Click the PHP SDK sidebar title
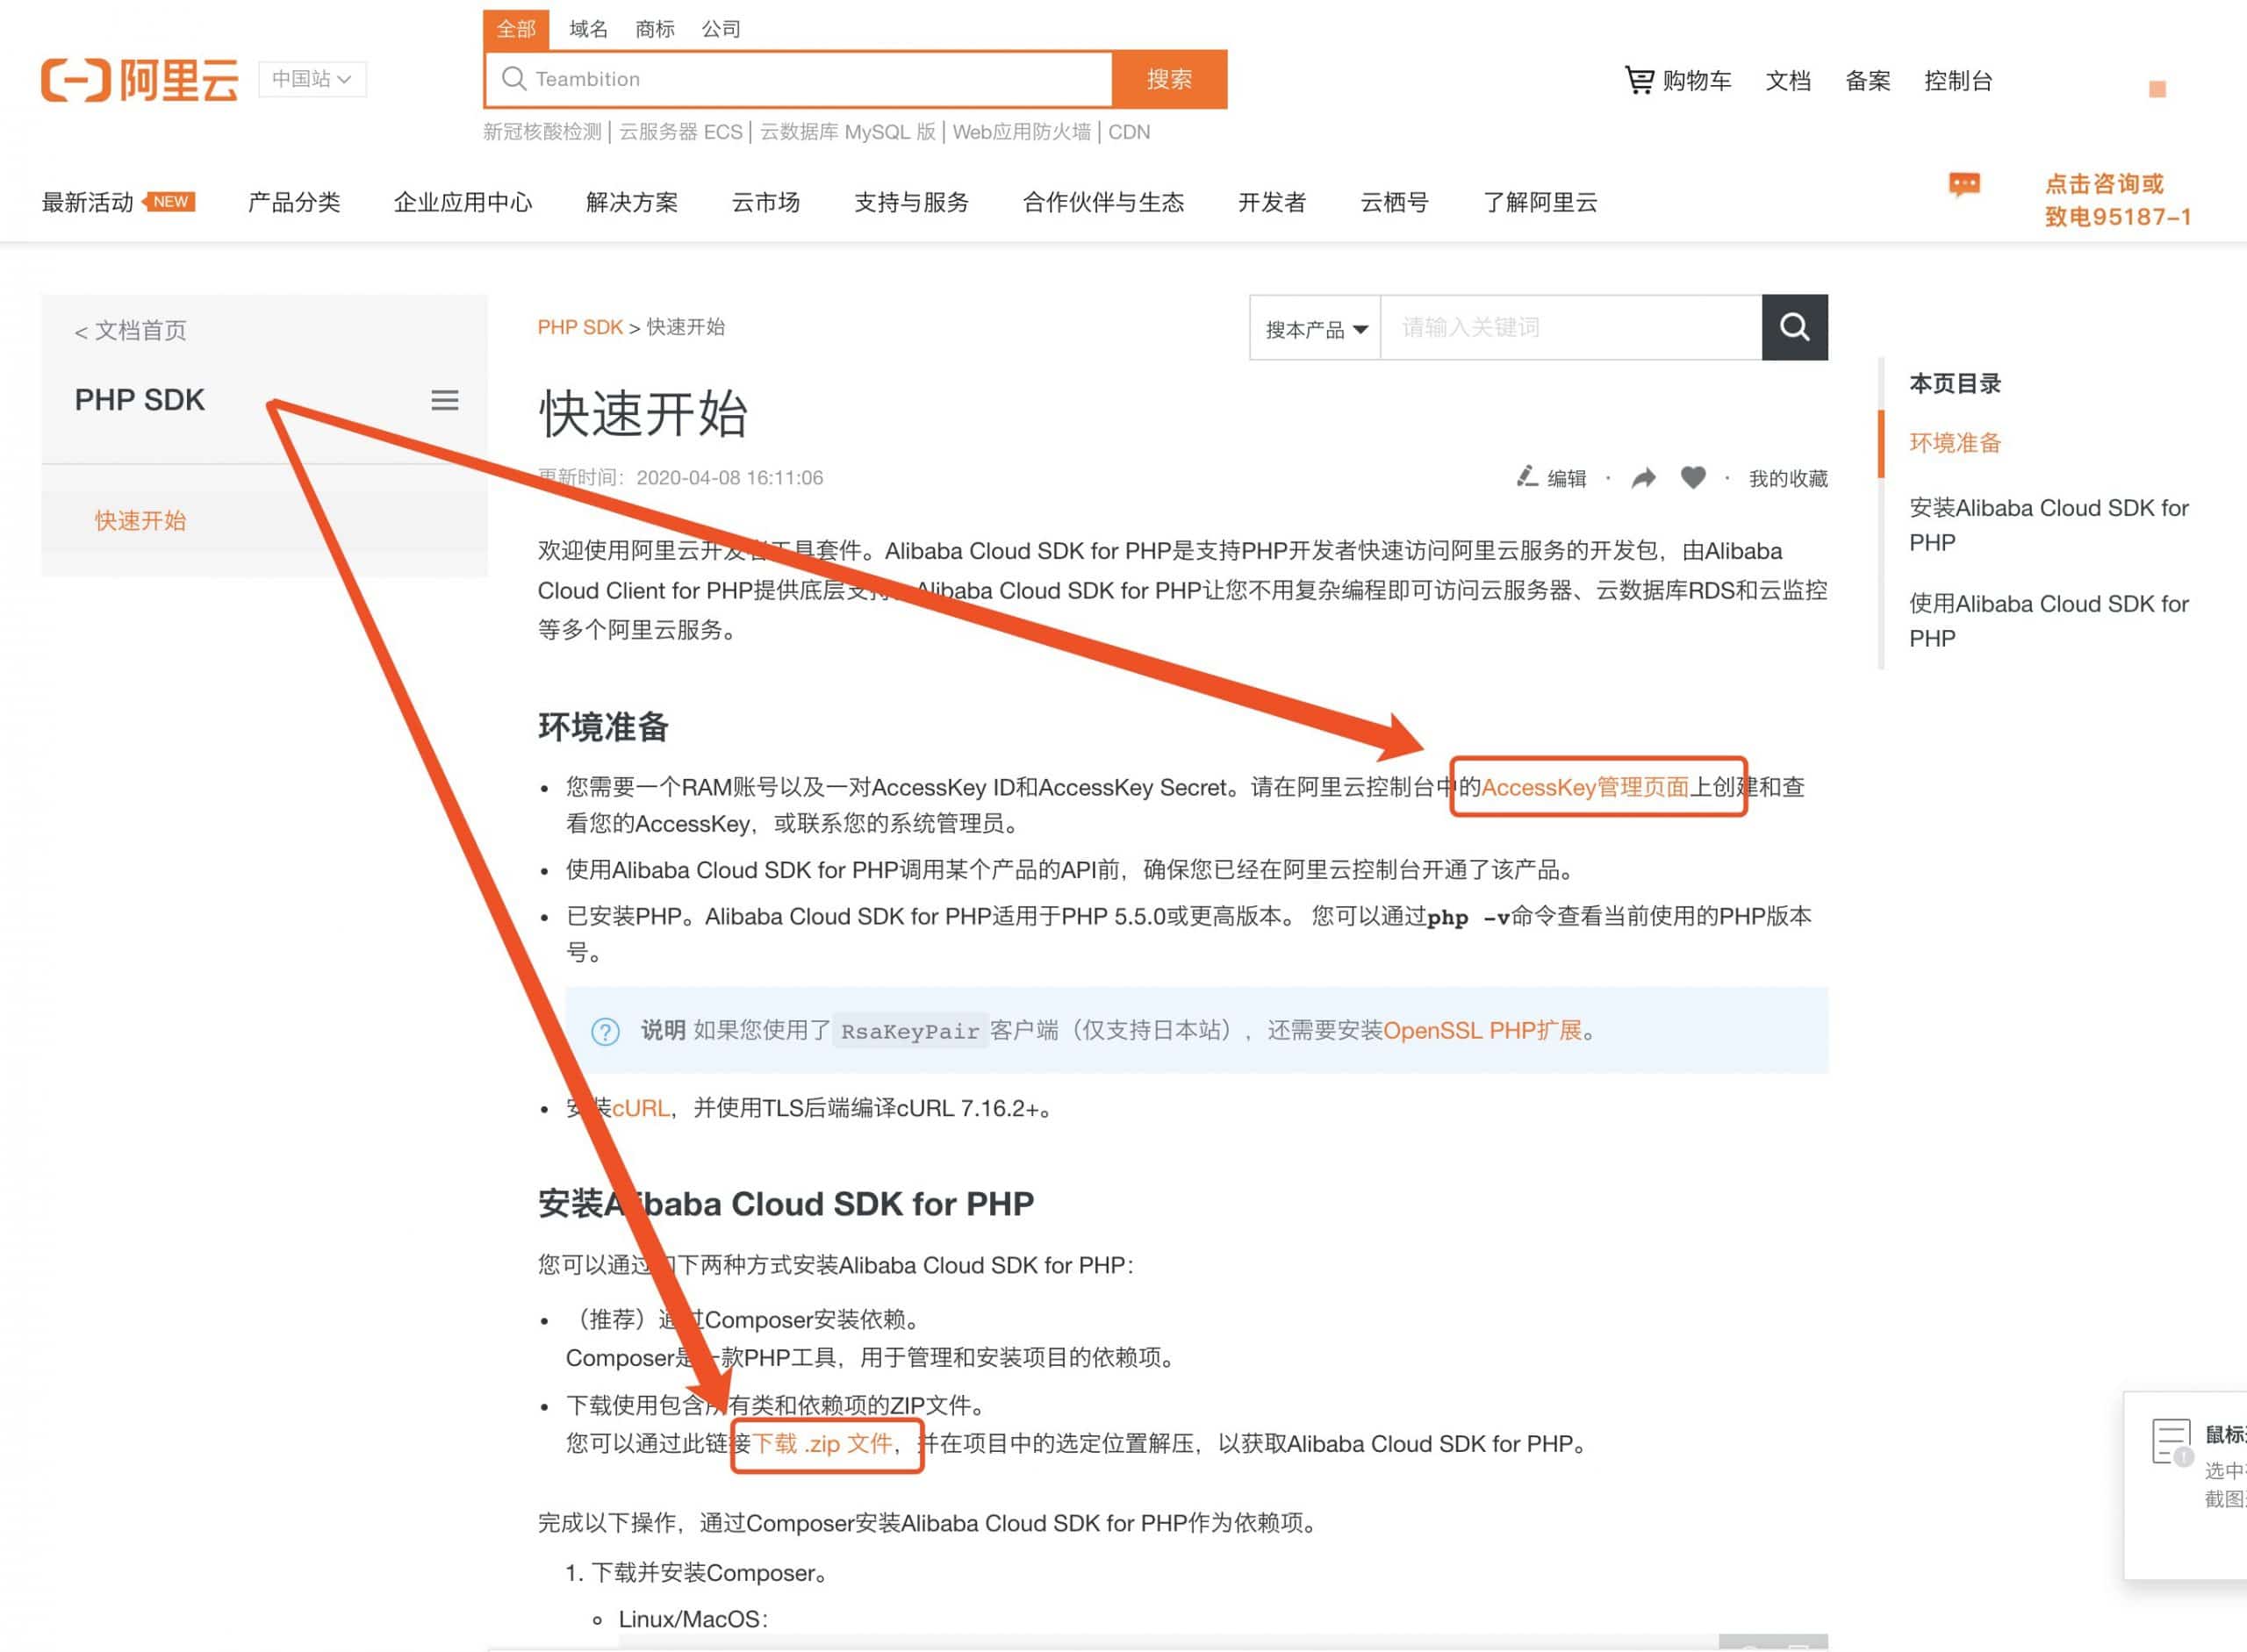The width and height of the screenshot is (2247, 1652). click(139, 400)
